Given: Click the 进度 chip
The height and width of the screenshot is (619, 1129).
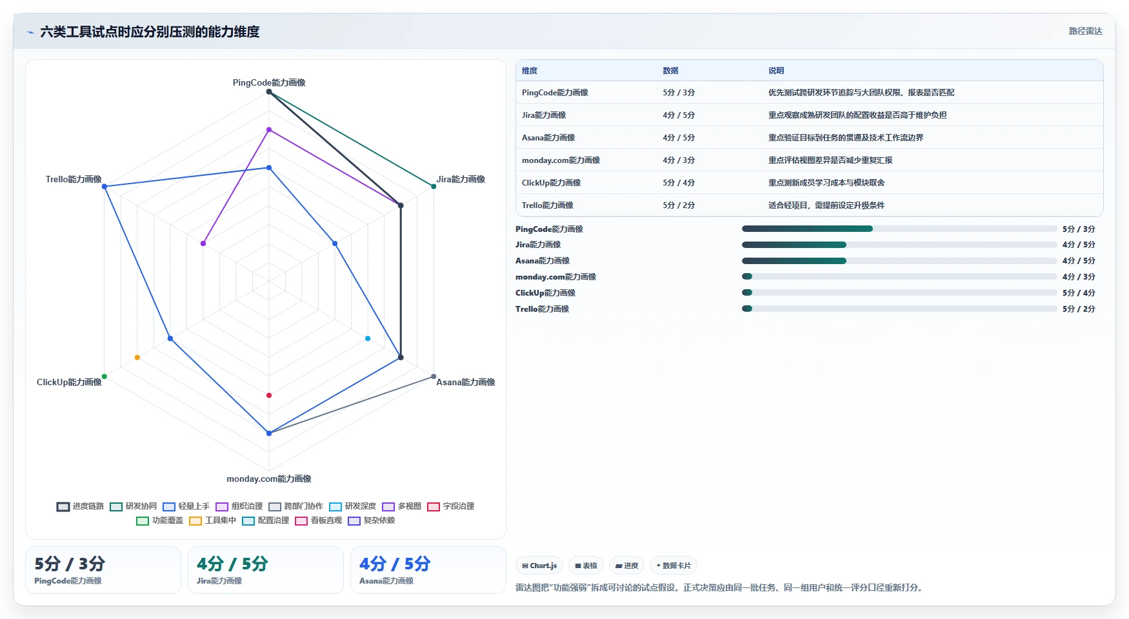Looking at the screenshot, I should point(626,566).
